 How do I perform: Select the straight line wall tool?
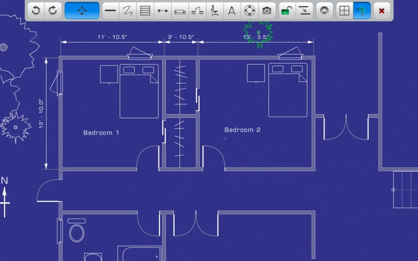(x=110, y=11)
